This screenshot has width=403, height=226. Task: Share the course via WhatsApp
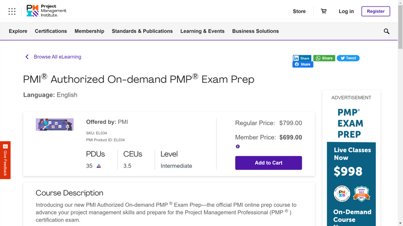coord(324,58)
